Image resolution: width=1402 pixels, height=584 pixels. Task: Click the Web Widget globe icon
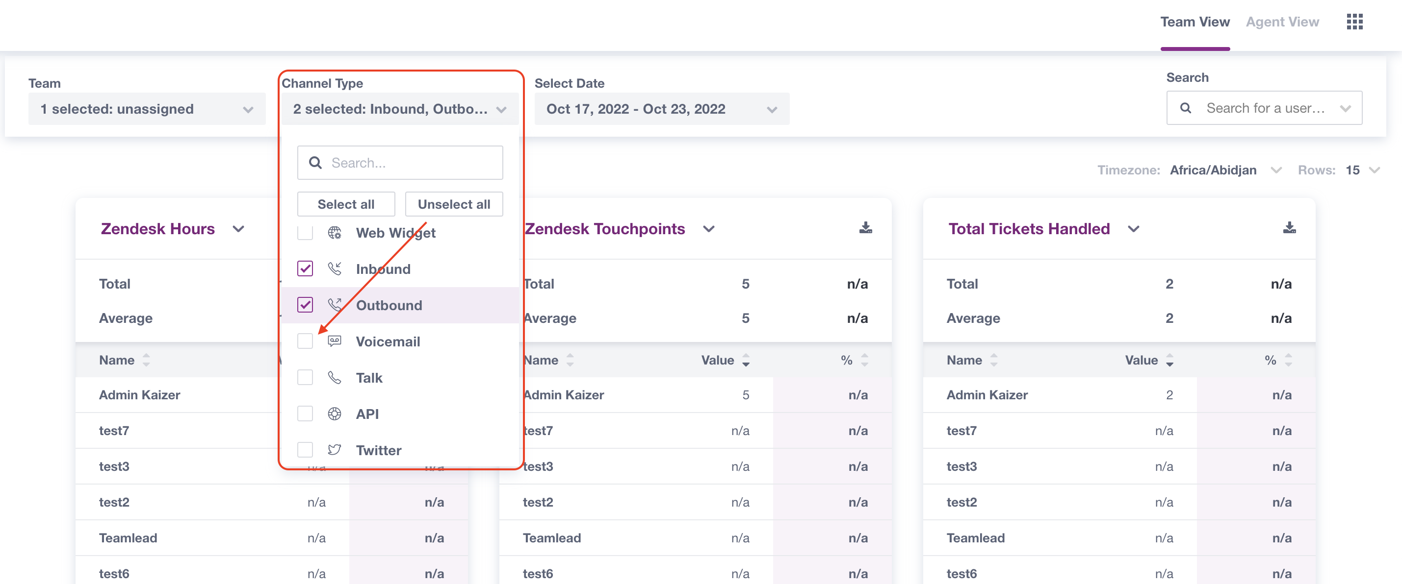[334, 233]
